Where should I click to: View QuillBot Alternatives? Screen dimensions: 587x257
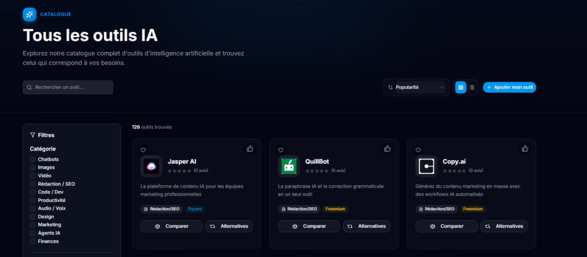click(x=366, y=226)
